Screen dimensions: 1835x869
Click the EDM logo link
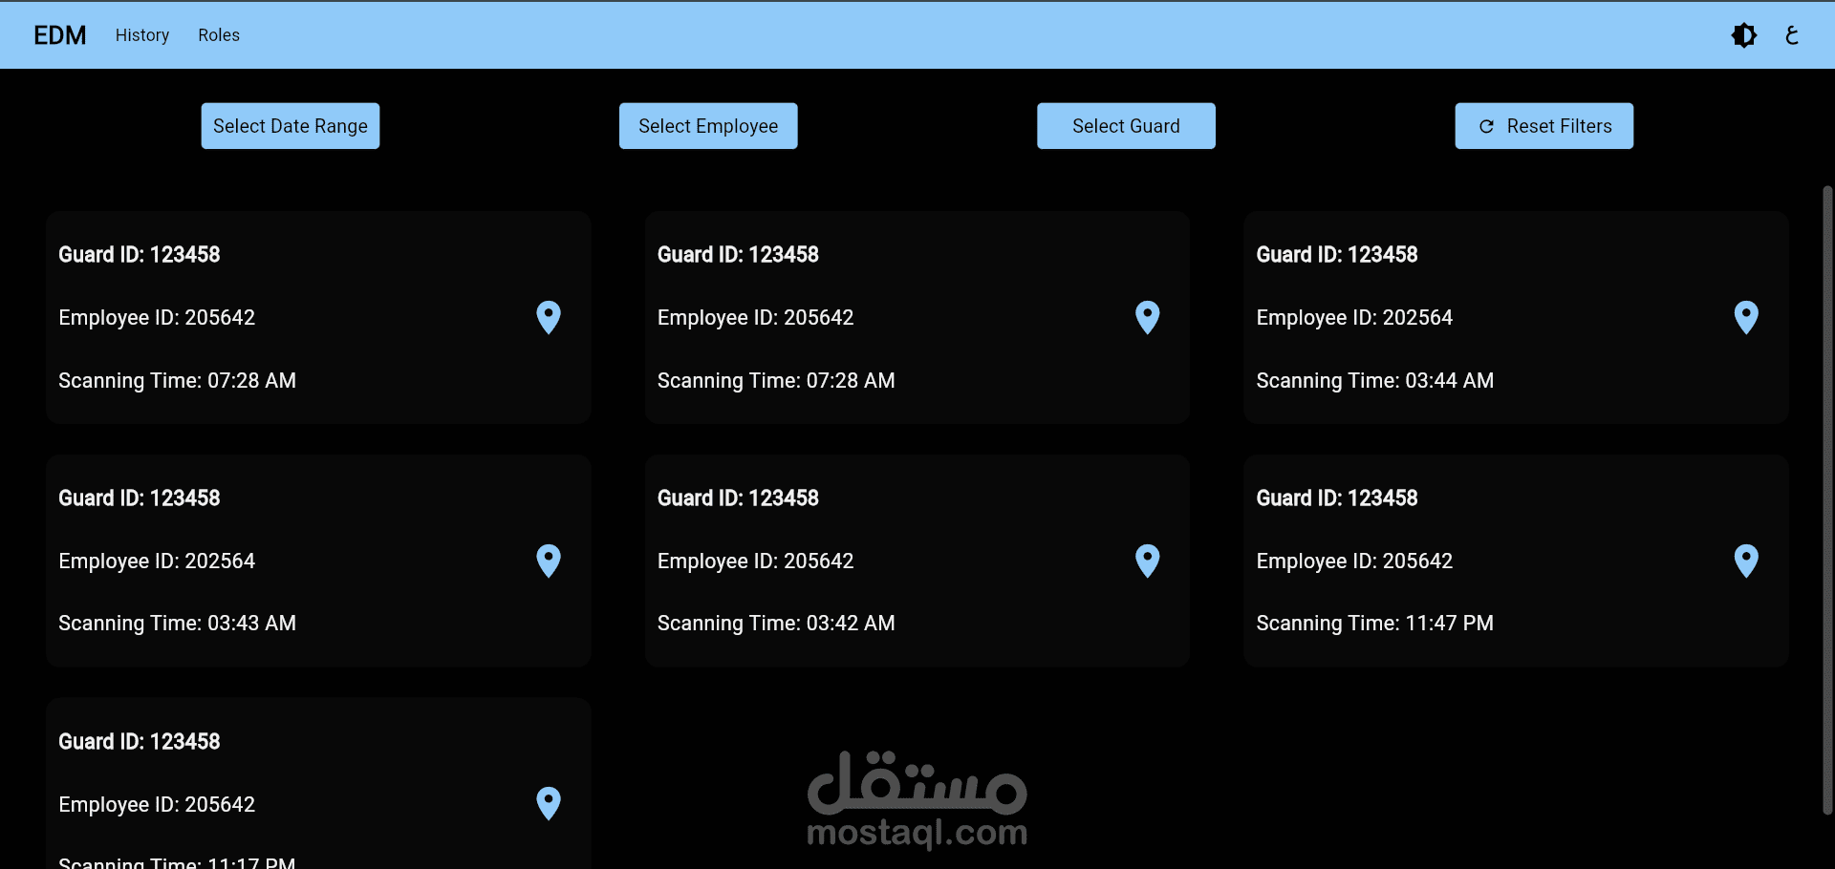pos(59,35)
